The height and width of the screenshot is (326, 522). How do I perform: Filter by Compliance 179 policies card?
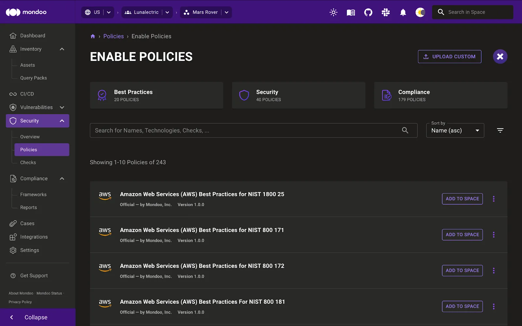(x=441, y=95)
